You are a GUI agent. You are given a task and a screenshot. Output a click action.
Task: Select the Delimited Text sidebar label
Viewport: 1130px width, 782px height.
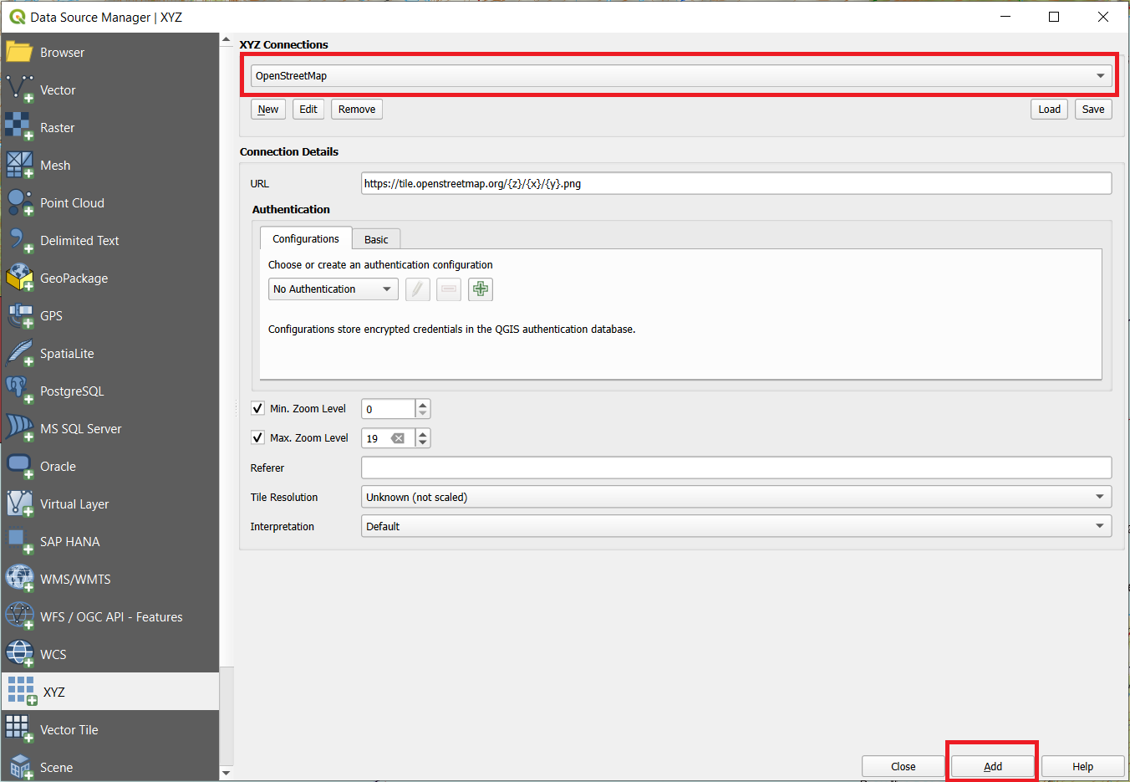coord(79,240)
